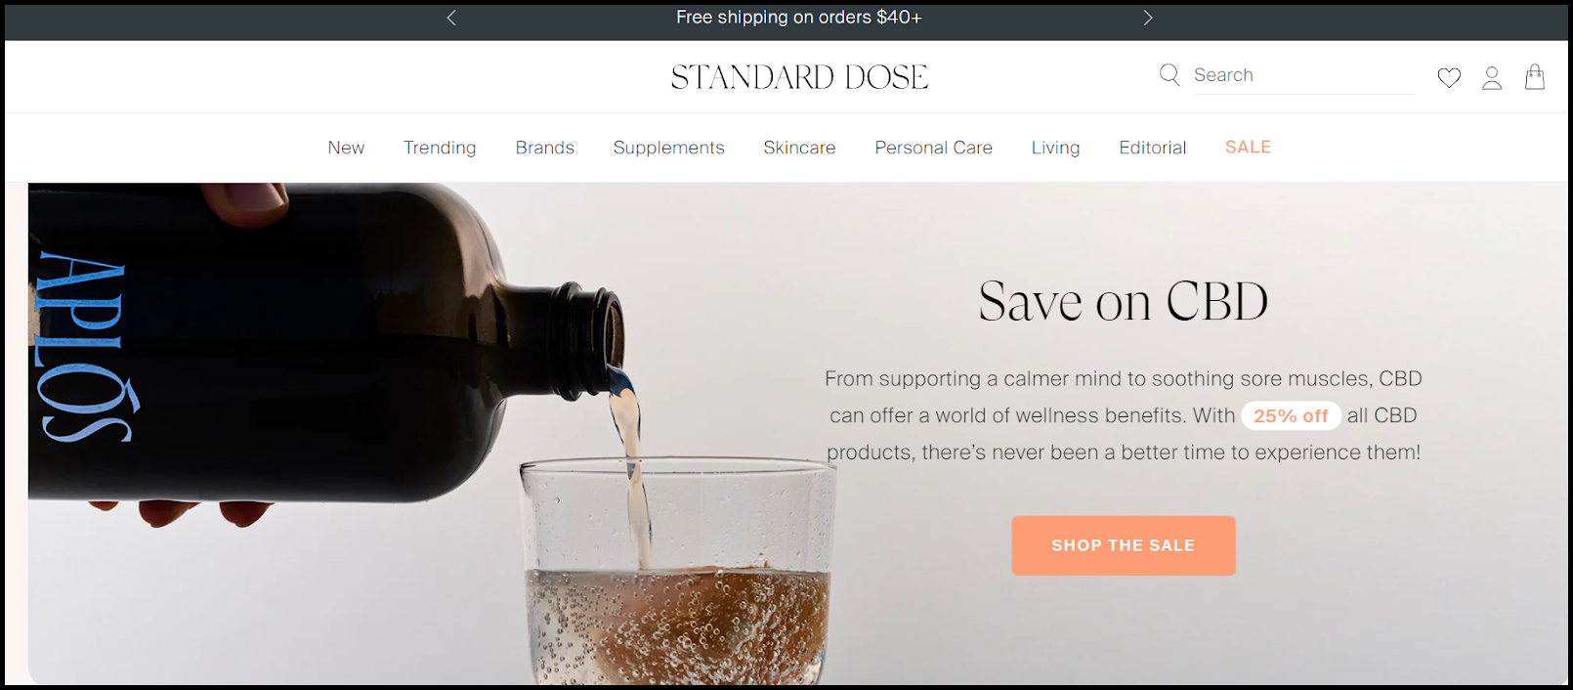Expand the Skincare navigation menu
Screen dimensions: 1573x690
(799, 148)
